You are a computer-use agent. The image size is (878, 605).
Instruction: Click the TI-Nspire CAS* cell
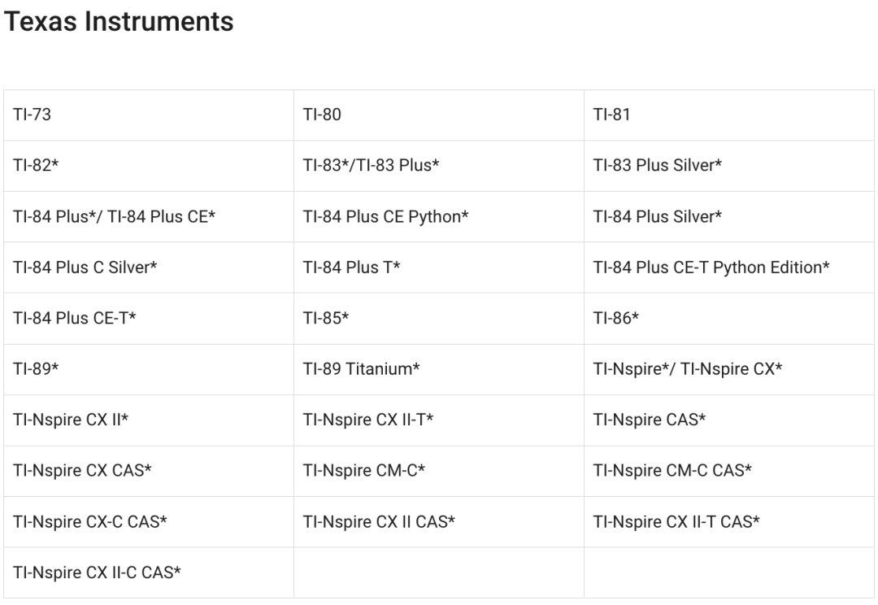tap(650, 420)
